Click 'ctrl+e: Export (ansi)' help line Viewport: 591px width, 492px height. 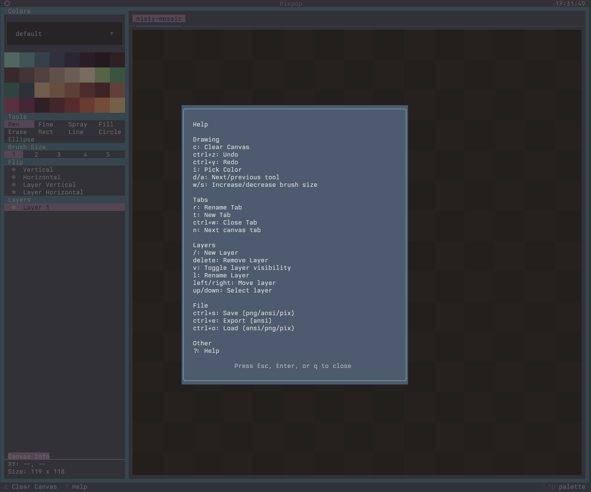[233, 321]
